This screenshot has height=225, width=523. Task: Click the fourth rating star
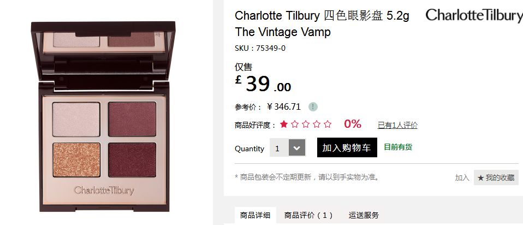point(317,125)
